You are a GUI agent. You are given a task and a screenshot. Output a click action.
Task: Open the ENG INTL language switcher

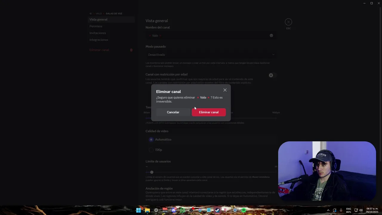coord(349,210)
